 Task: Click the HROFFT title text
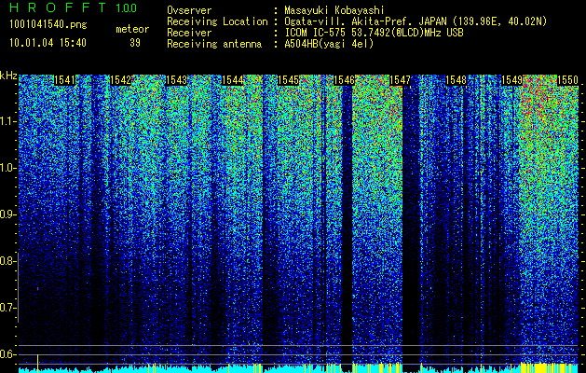[57, 7]
